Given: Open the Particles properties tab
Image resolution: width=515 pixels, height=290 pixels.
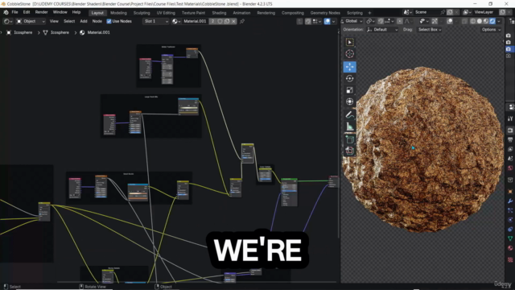Looking at the screenshot, I should pyautogui.click(x=510, y=210).
